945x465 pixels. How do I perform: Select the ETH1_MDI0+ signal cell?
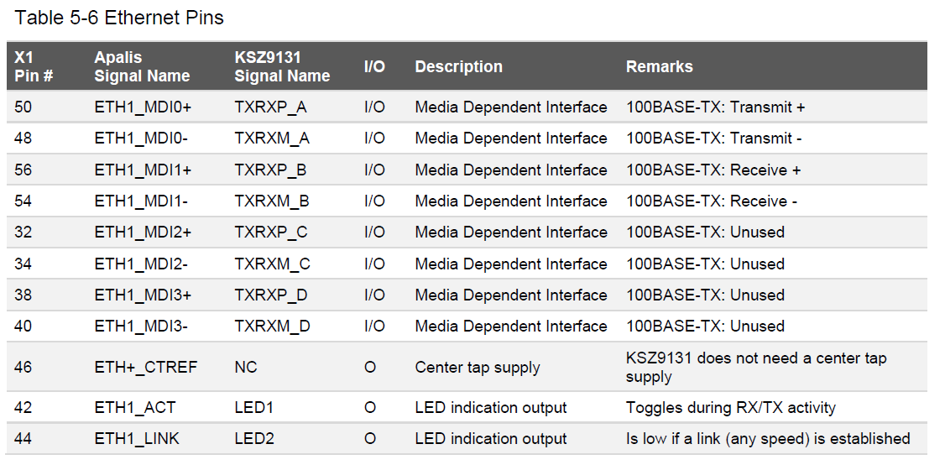(x=143, y=107)
